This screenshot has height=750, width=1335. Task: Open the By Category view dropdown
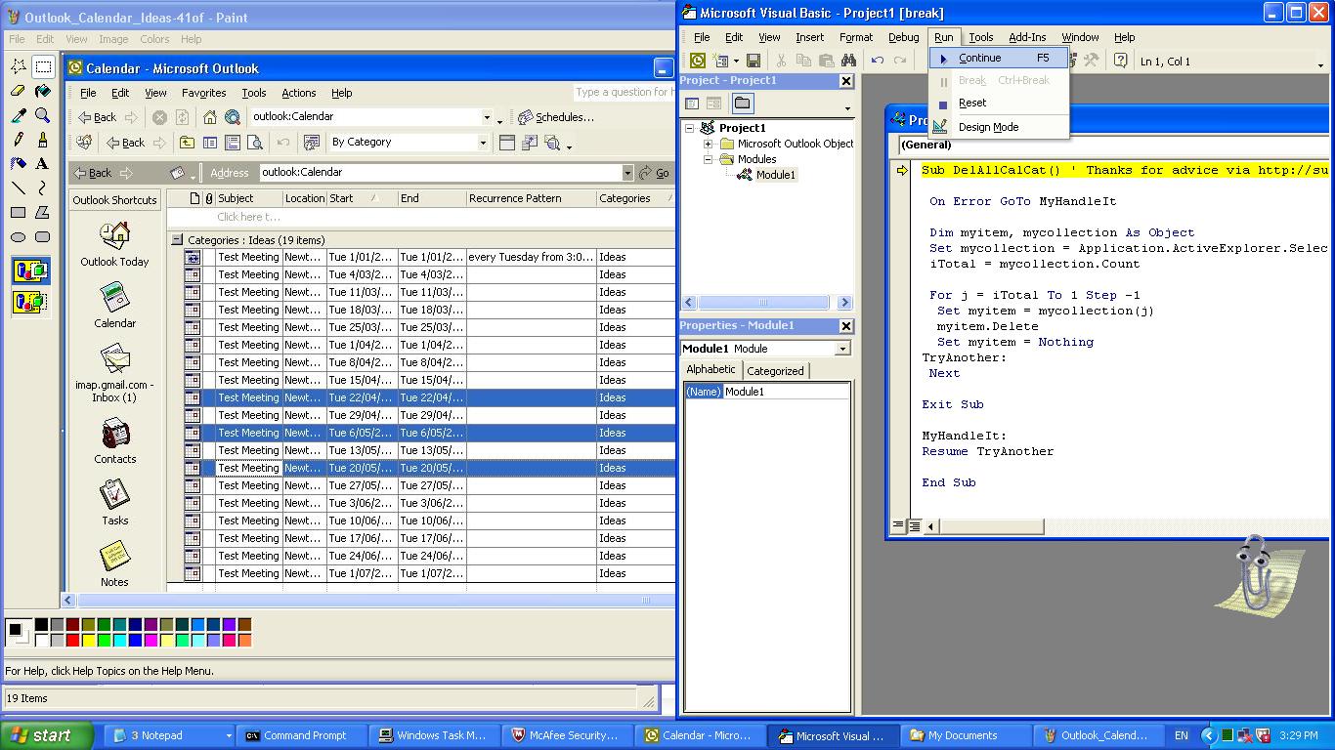482,143
